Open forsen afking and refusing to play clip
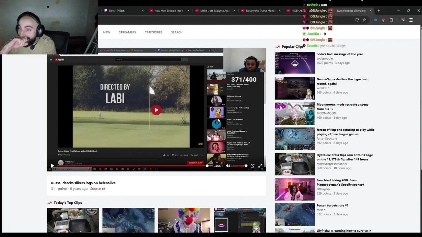422x237 pixels. [x=345, y=132]
